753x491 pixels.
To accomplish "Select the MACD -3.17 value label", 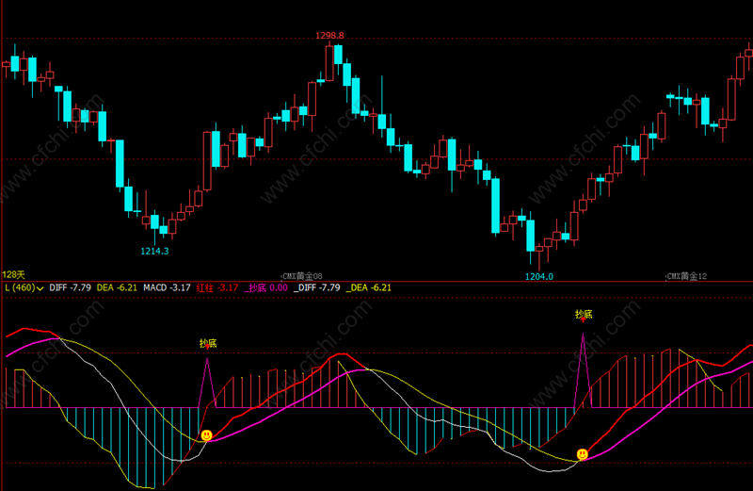I will [x=167, y=287].
